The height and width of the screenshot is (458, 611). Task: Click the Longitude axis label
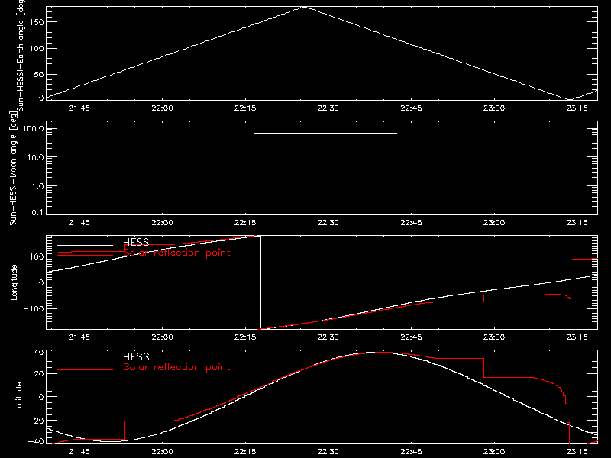(x=14, y=282)
